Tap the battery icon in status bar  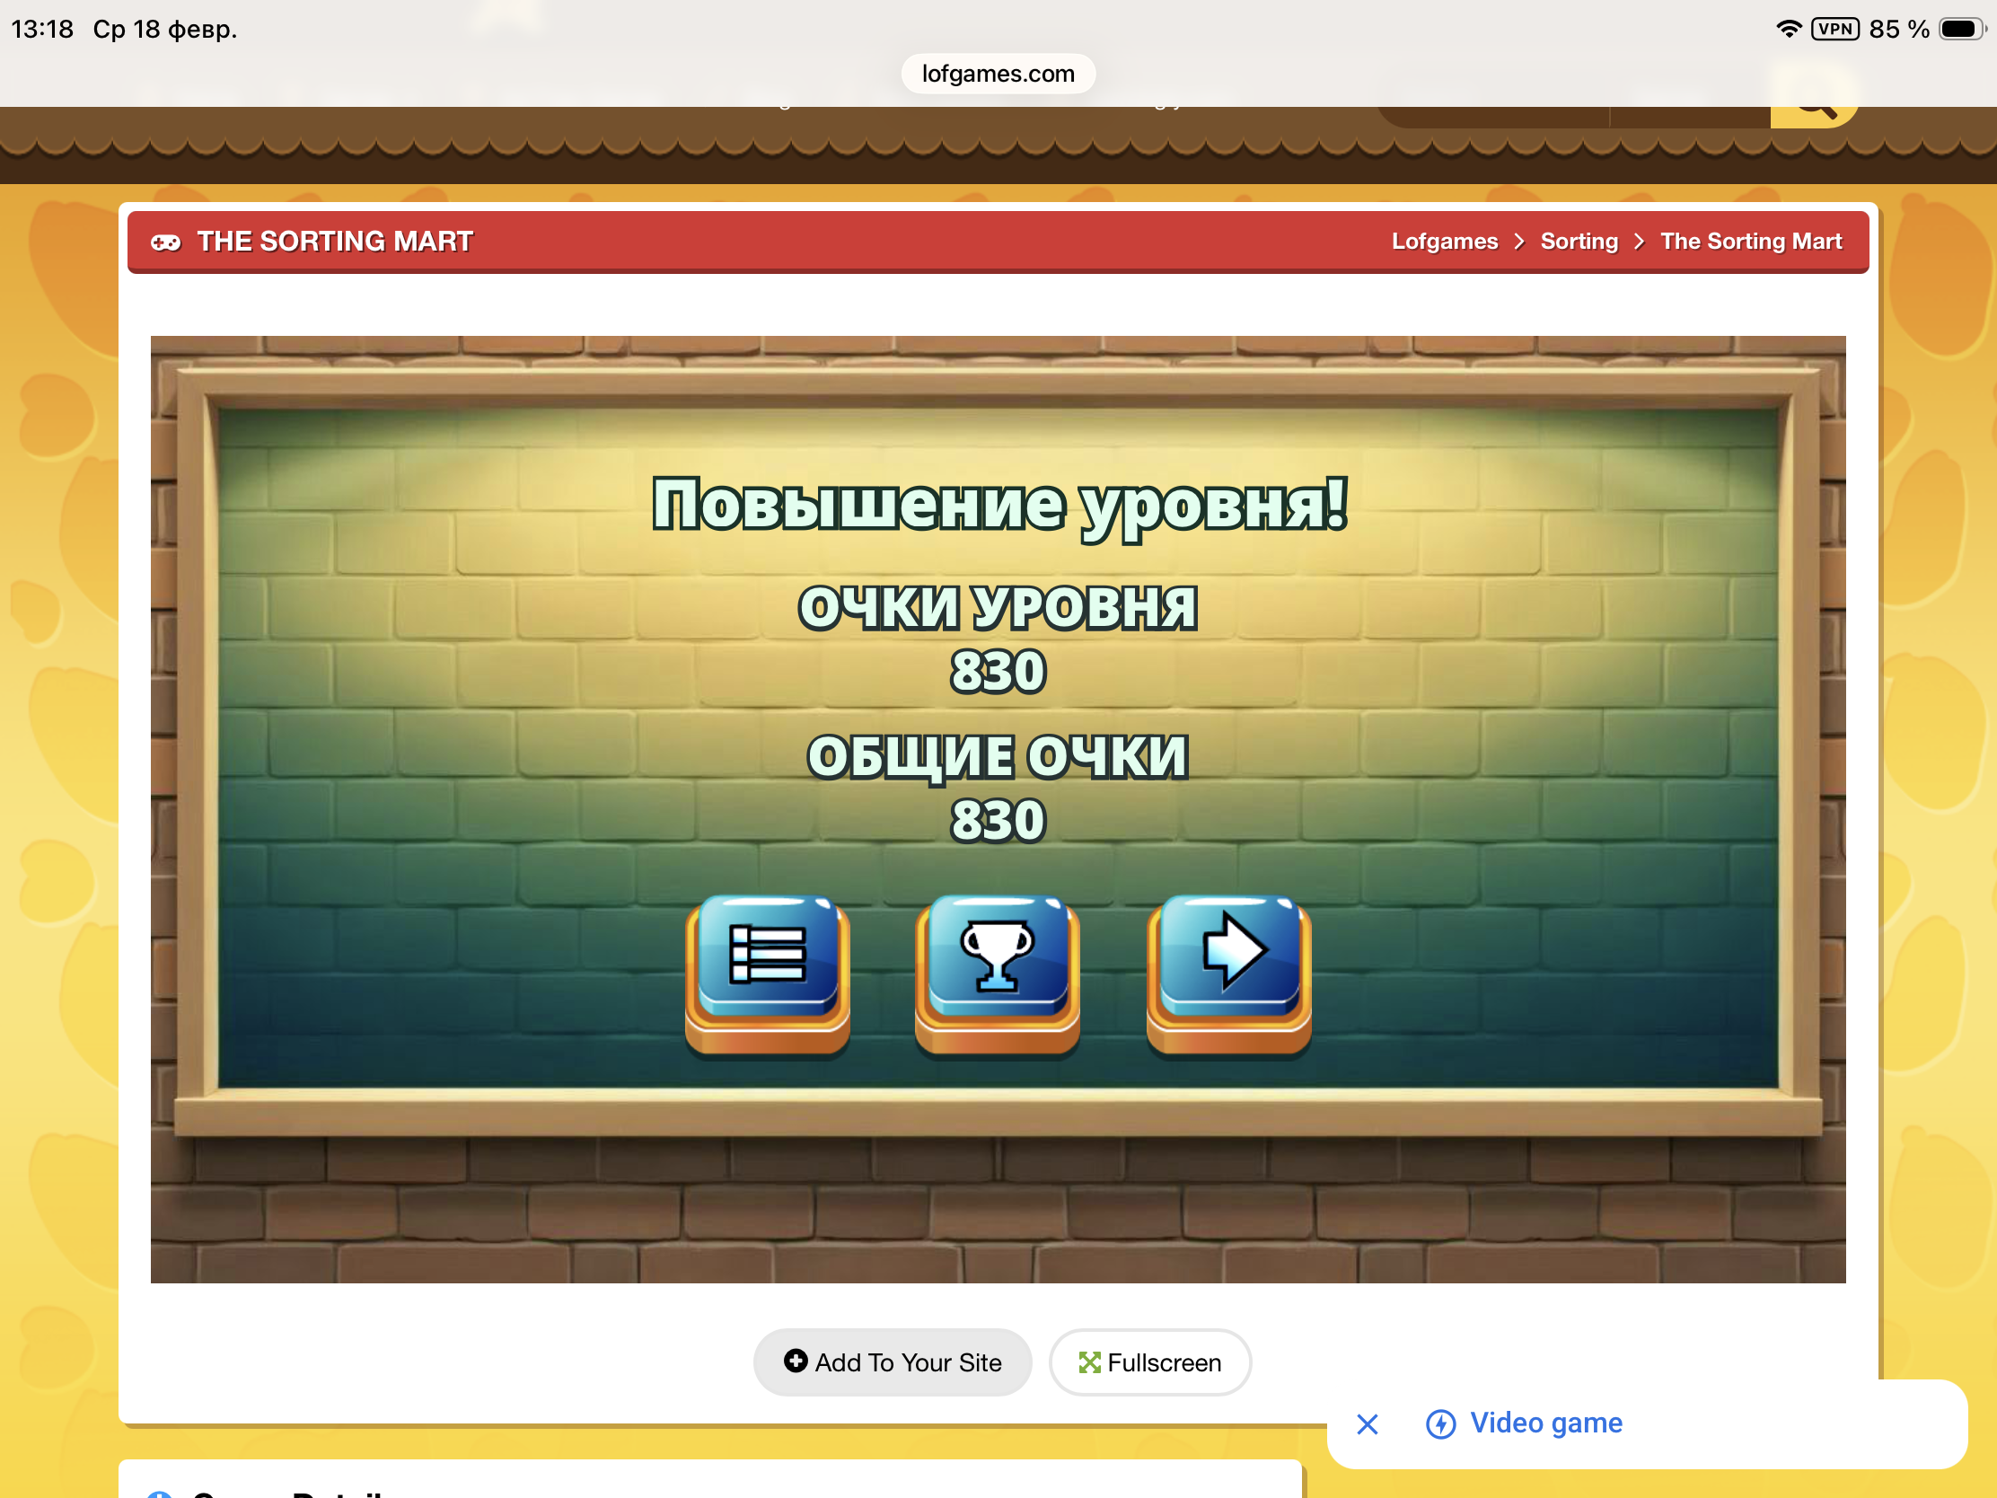click(1960, 29)
